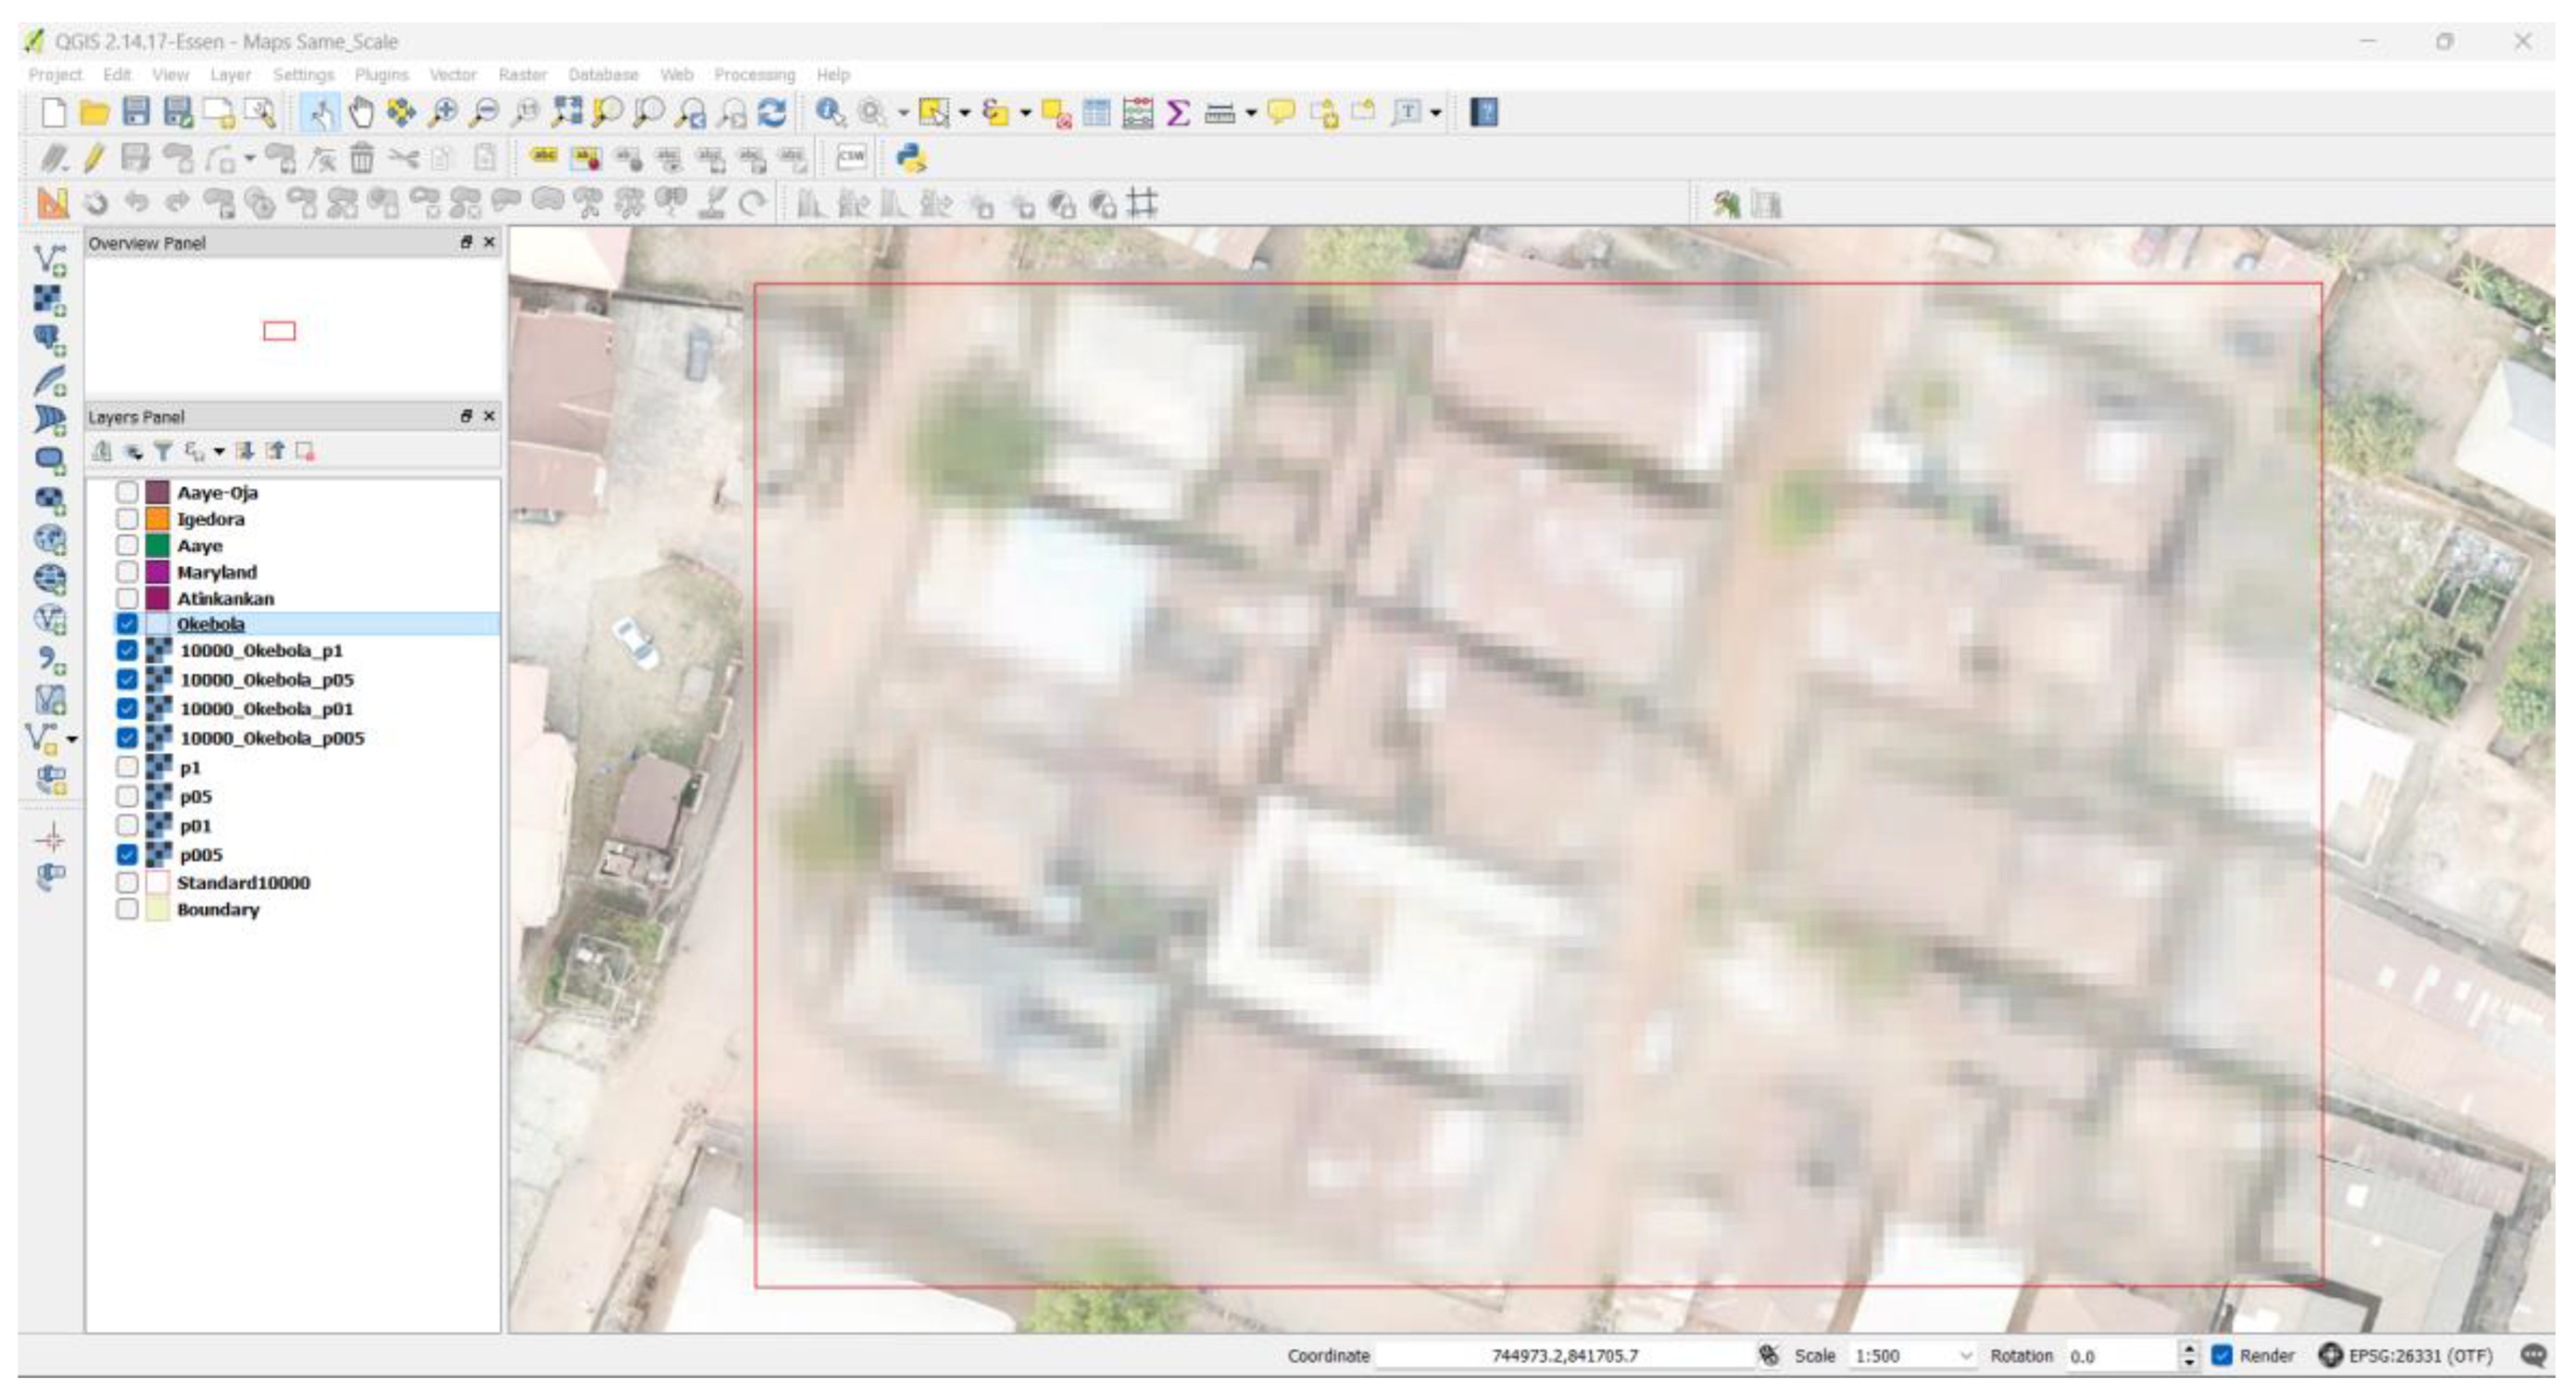The width and height of the screenshot is (2576, 1398).
Task: Open the Python console icon
Action: coord(910,157)
